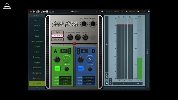Click Edit in the title bar
Image resolution: width=178 pixels, height=100 pixels.
click(x=122, y=11)
